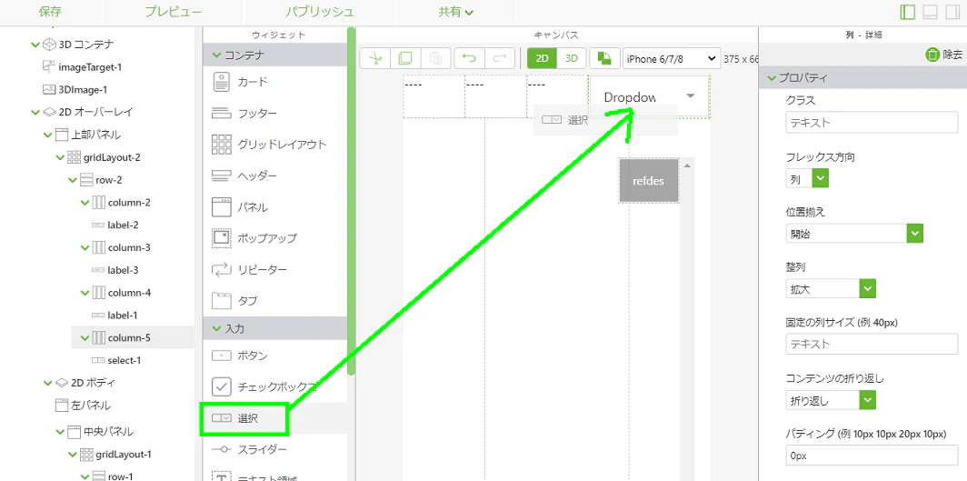This screenshot has width=967, height=481.
Task: Select the ポップアップ widget
Action: [275, 238]
